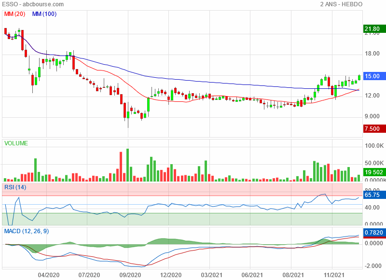Click the 2 ANS - HEBDO period label
Viewport: 386px width, 280px height.
point(341,4)
